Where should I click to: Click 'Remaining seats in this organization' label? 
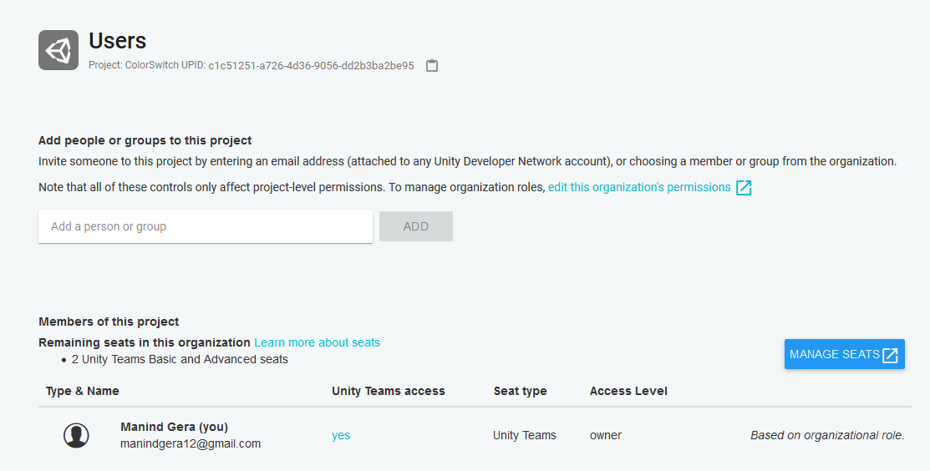pos(144,342)
